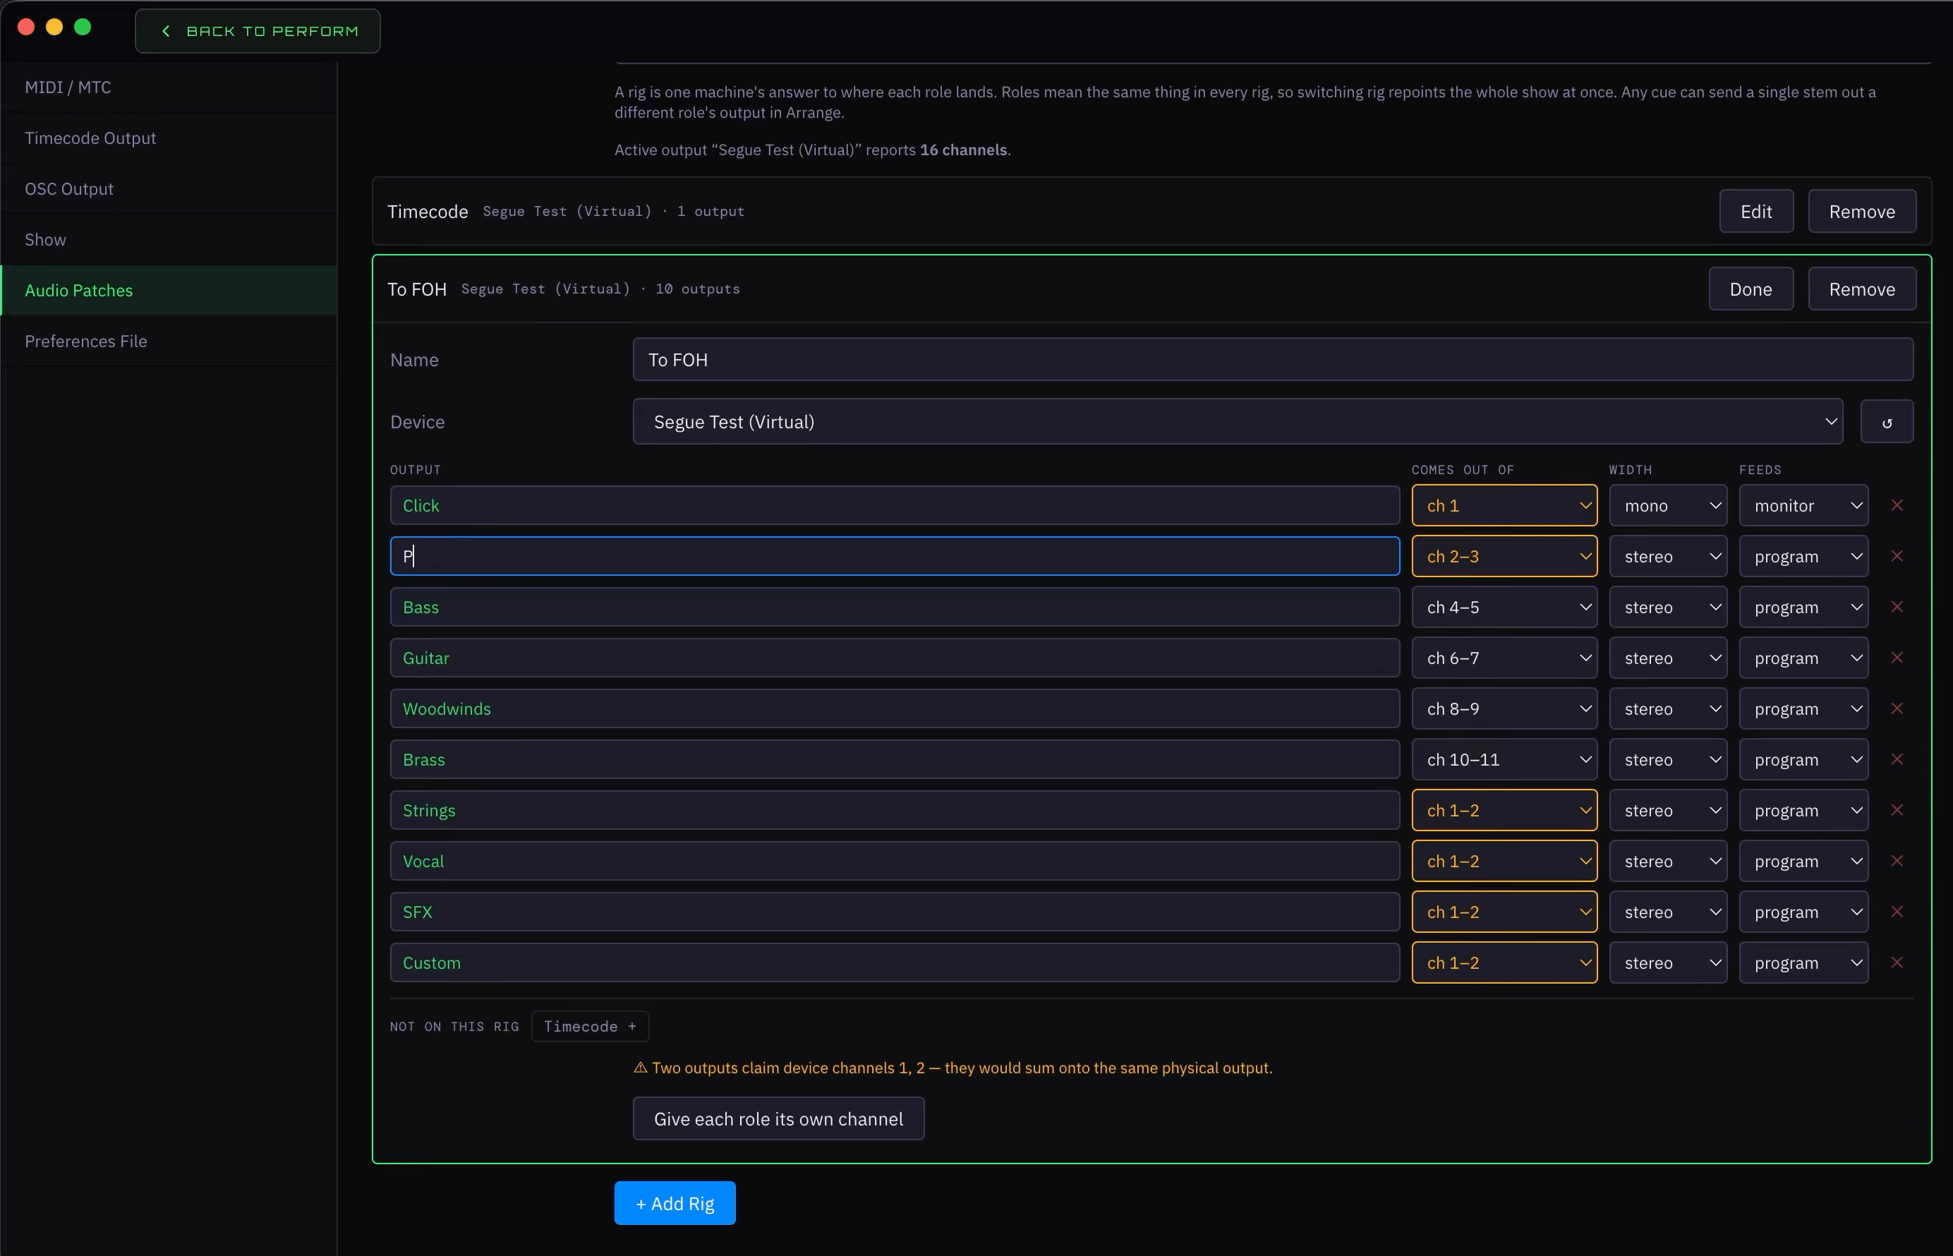Edit the Guitar output name
The width and height of the screenshot is (1953, 1256).
[x=895, y=658]
